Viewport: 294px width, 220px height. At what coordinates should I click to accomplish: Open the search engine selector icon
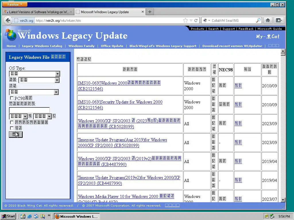click(206, 20)
